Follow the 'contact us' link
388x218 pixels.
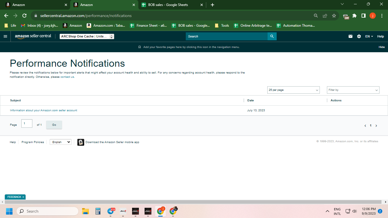[x=67, y=77]
